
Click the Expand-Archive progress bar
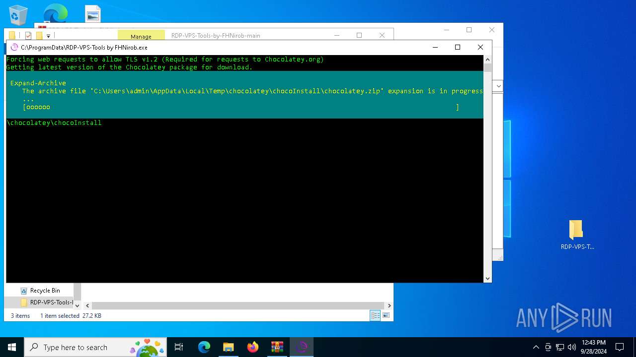tap(241, 107)
